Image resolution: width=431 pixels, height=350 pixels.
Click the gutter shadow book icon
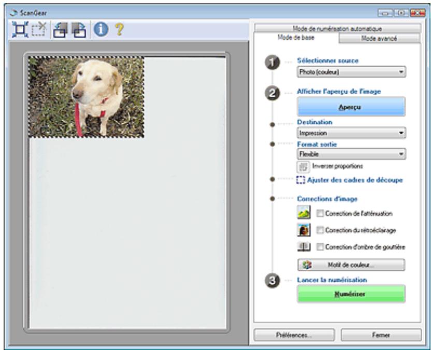pyautogui.click(x=304, y=246)
